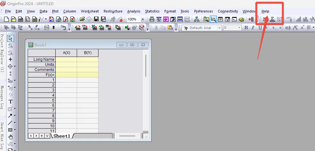This screenshot has height=151, width=315.
Task: Open the Messages Log side panel
Action: (x=2, y=98)
